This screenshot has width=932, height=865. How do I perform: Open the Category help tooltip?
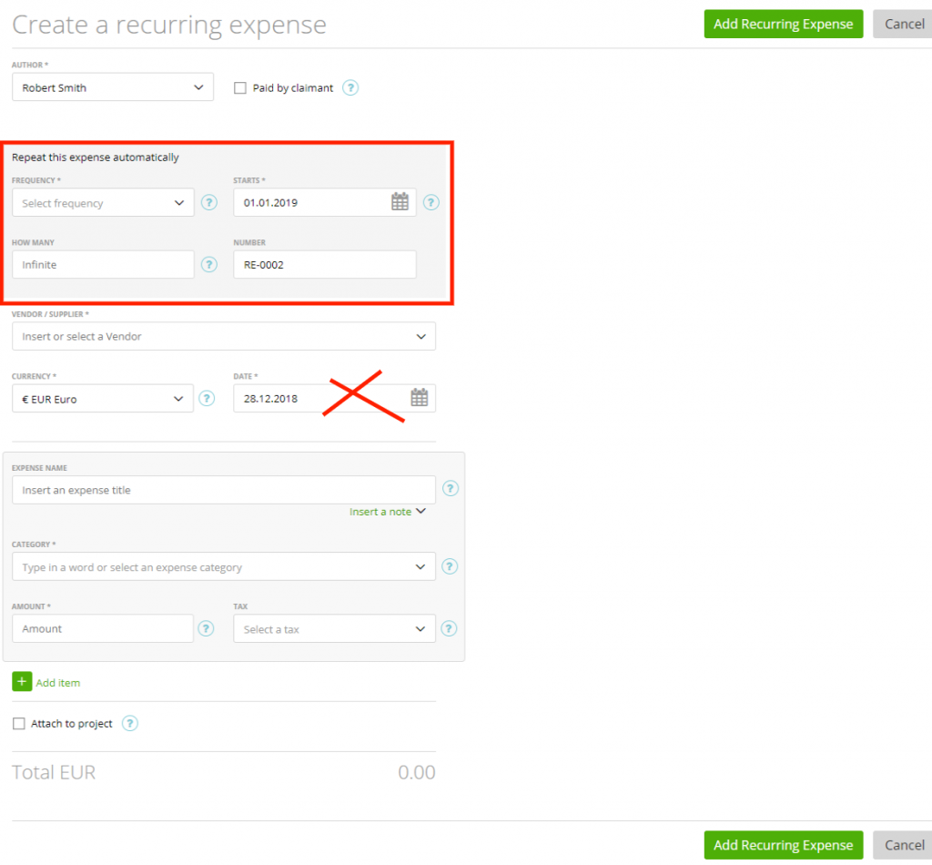point(450,566)
